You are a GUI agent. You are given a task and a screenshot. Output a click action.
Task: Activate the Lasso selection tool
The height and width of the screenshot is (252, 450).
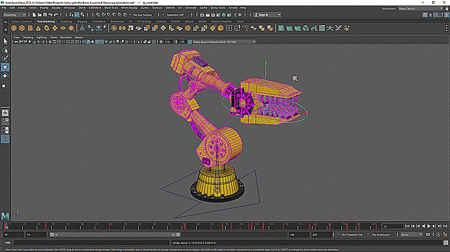click(x=5, y=50)
